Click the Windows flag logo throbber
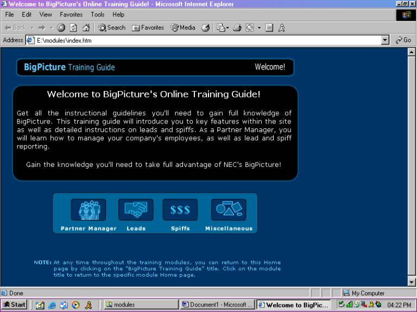Viewport: 417px width, 312px height. tap(406, 15)
